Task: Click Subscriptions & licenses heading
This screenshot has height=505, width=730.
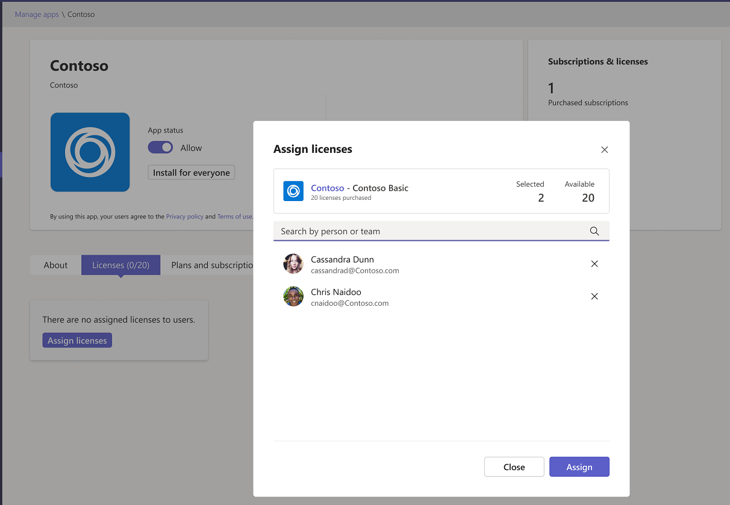Action: point(598,61)
